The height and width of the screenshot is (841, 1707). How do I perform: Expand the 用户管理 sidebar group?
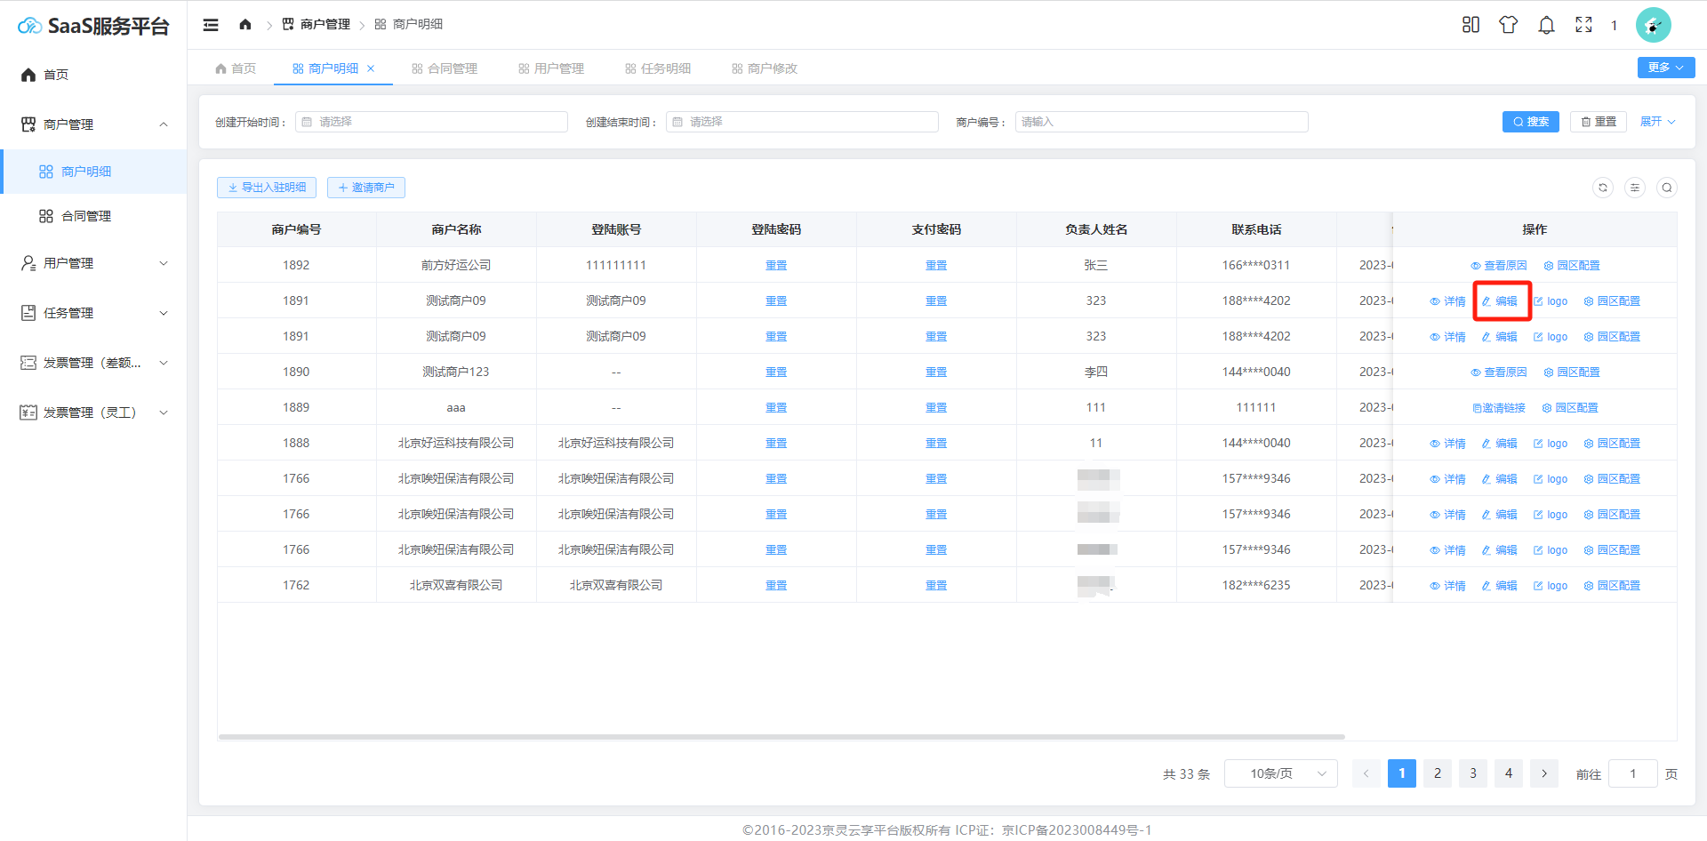click(93, 263)
